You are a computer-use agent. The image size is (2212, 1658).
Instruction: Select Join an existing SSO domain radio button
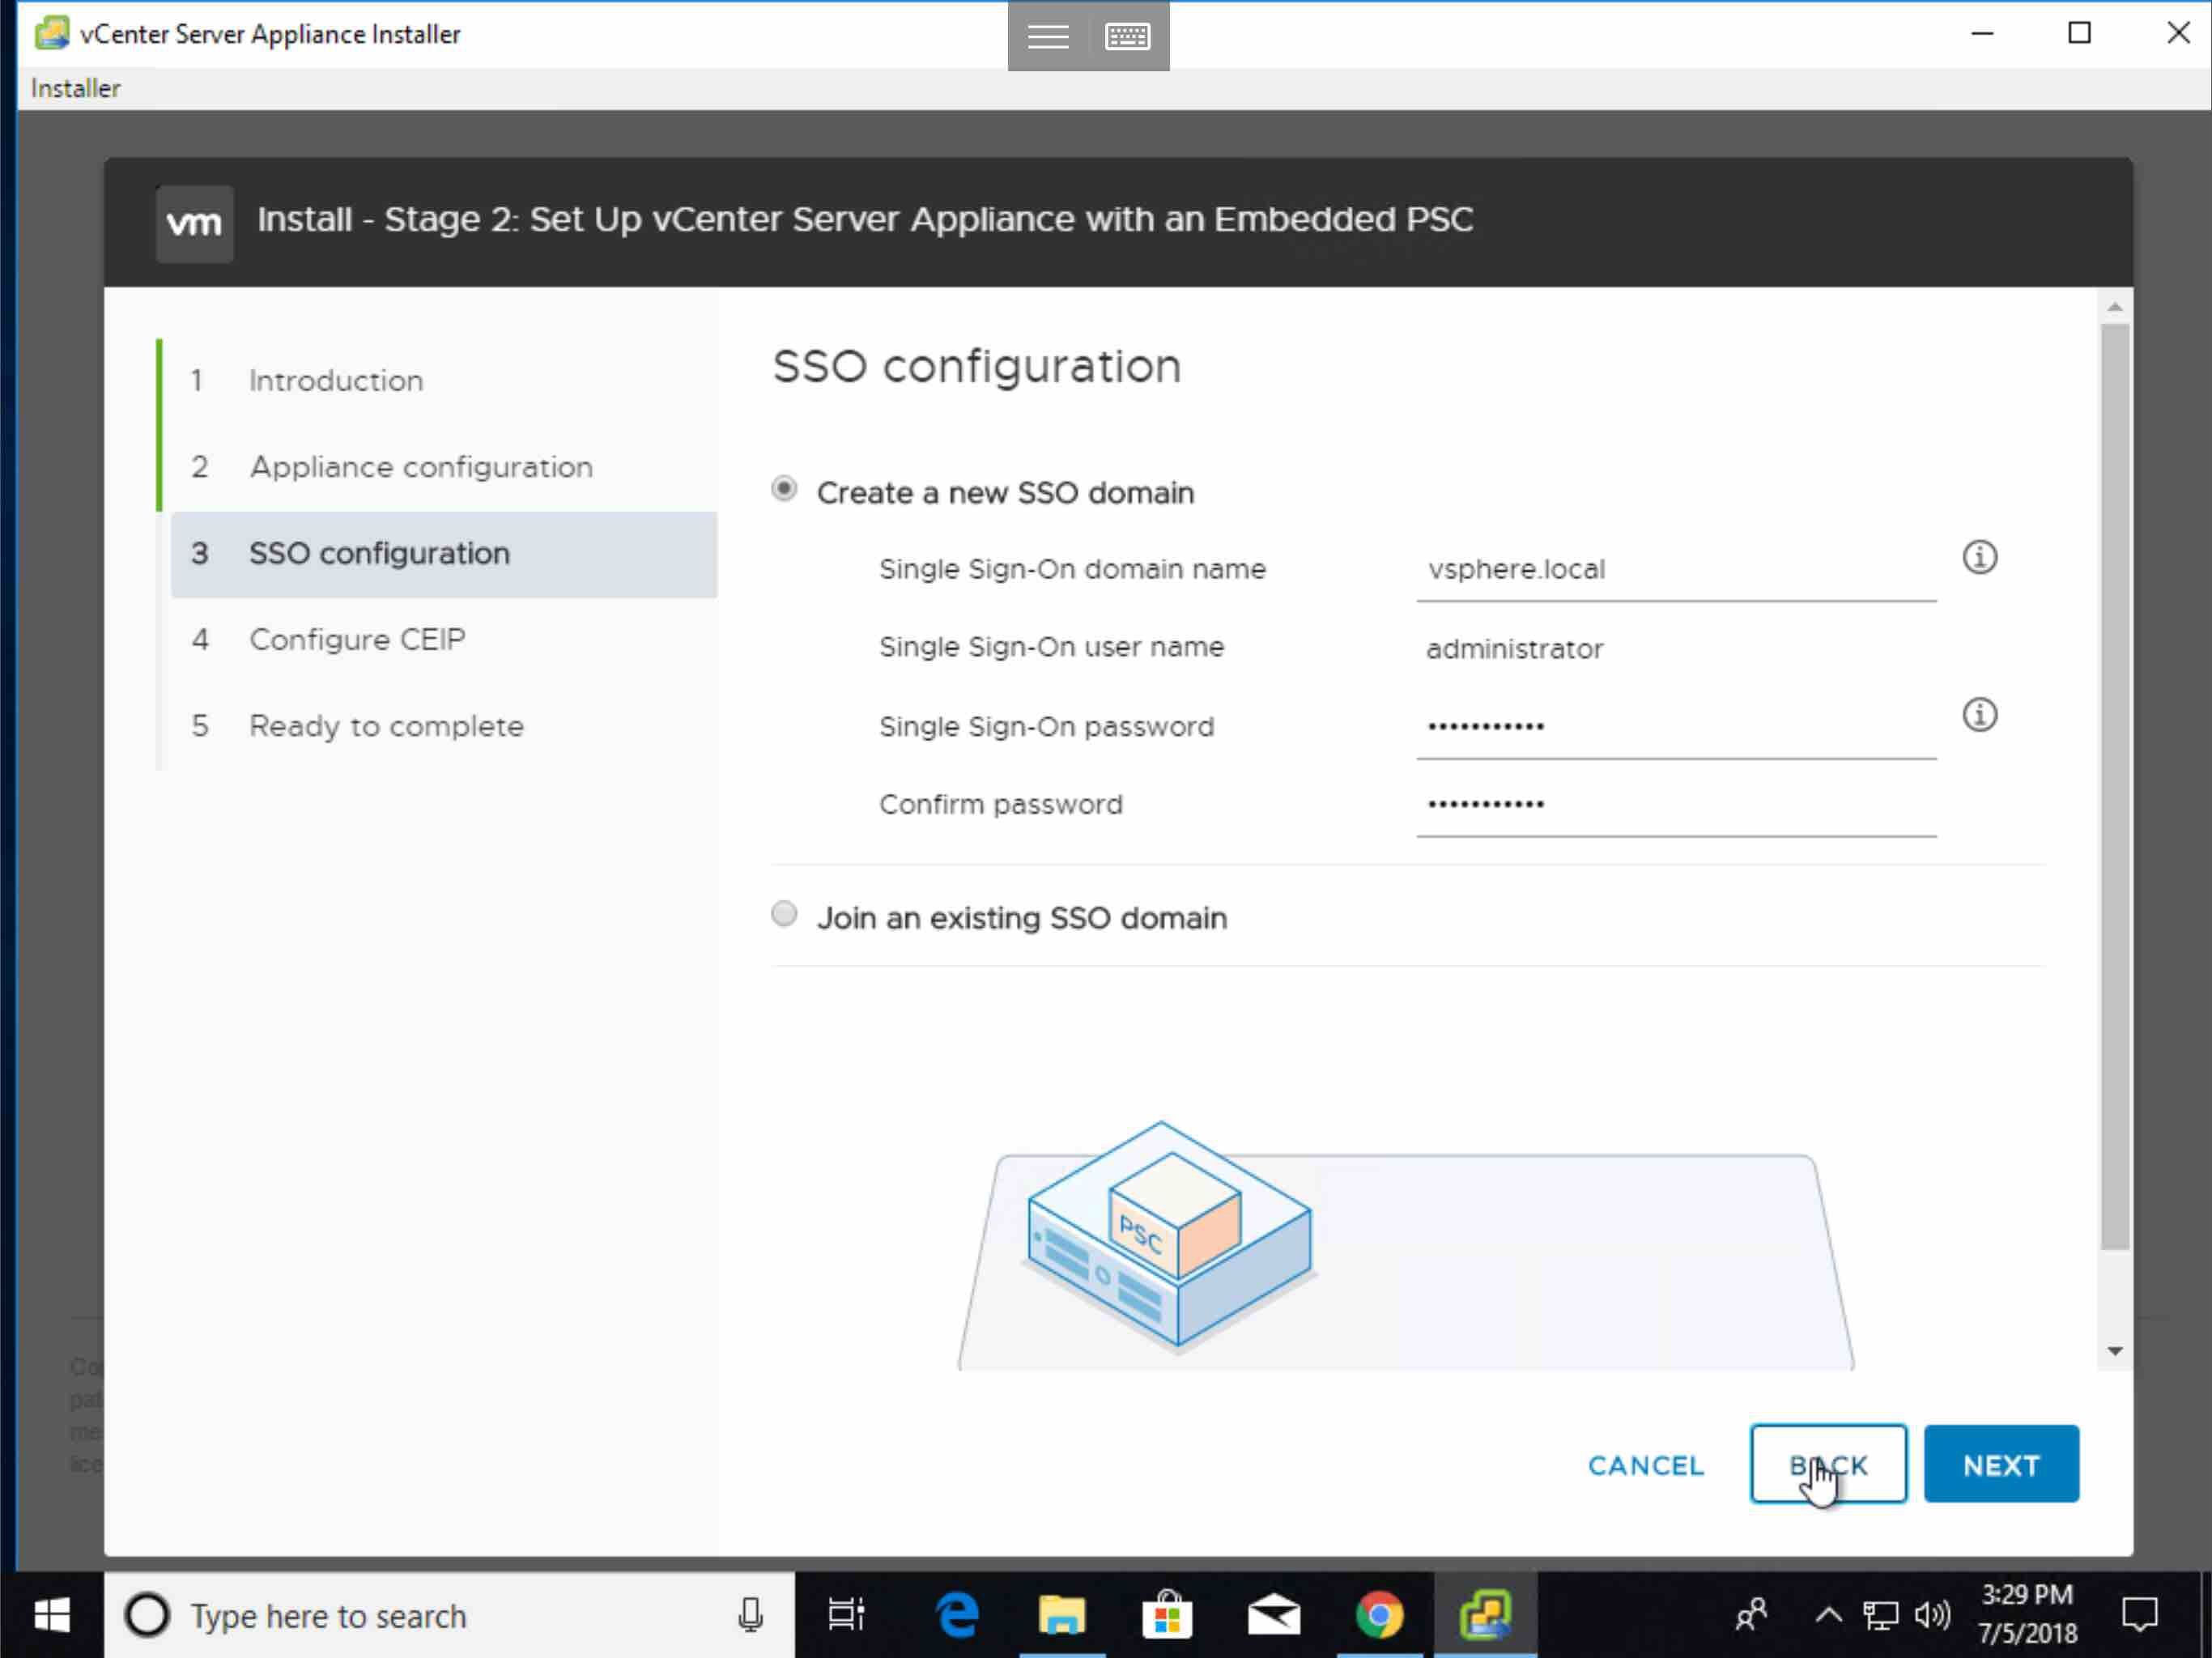click(784, 914)
